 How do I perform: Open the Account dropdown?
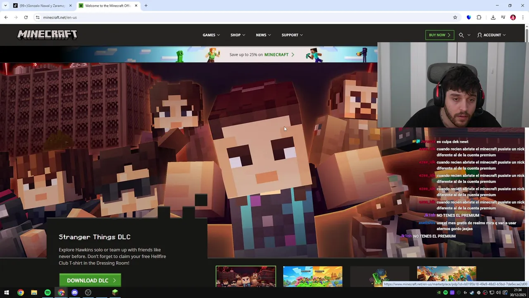coord(491,35)
